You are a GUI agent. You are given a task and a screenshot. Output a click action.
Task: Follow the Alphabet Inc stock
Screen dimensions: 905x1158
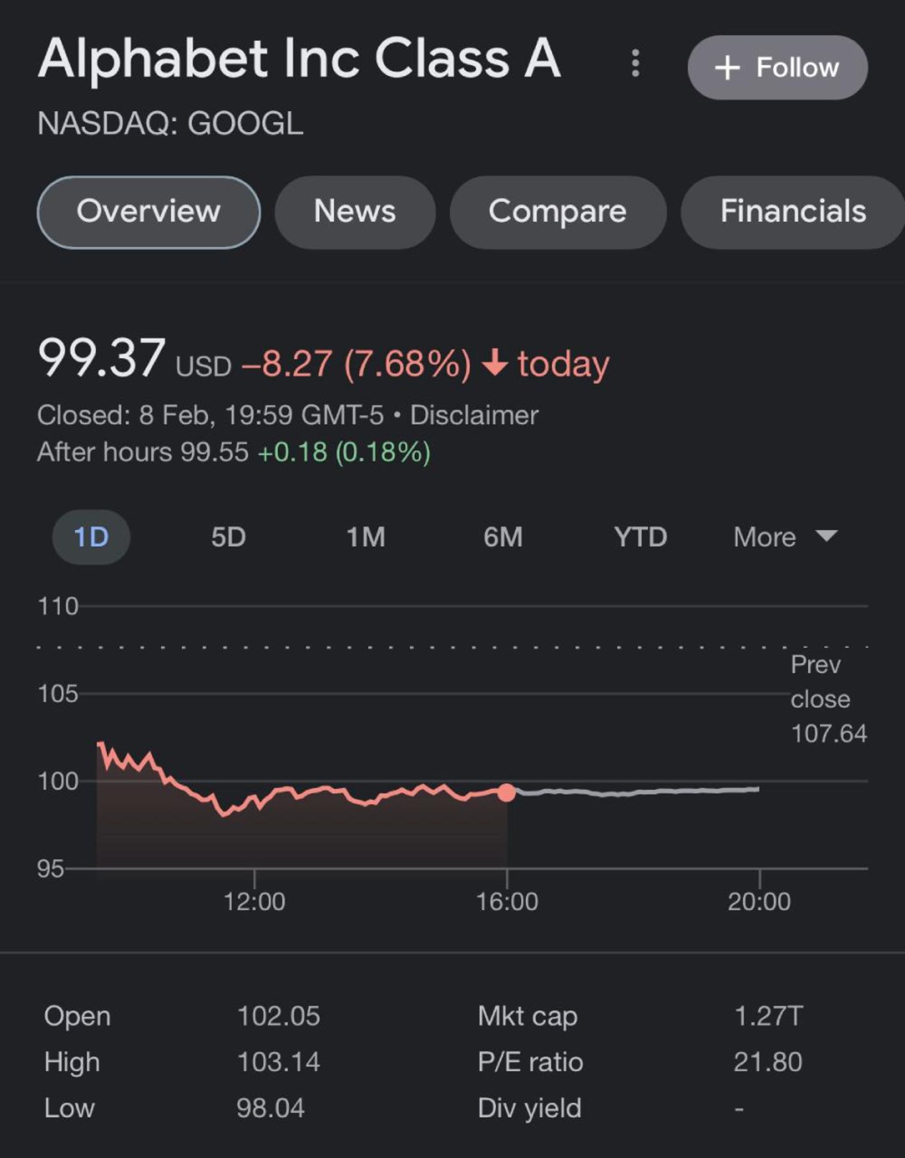[x=777, y=67]
